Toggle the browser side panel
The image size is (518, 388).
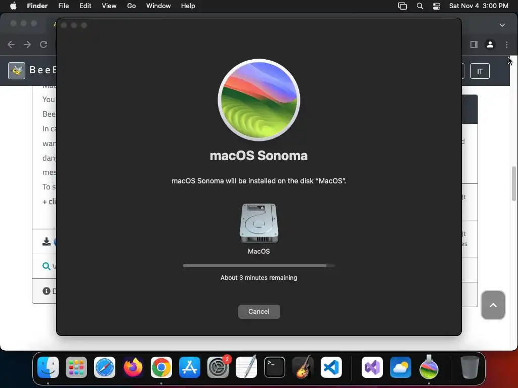[x=474, y=44]
